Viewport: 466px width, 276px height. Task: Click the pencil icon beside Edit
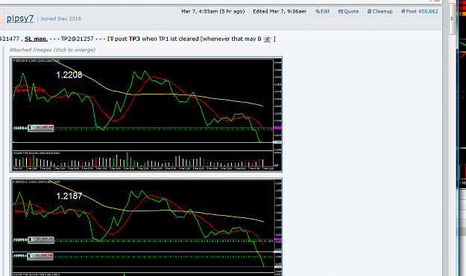coord(318,11)
